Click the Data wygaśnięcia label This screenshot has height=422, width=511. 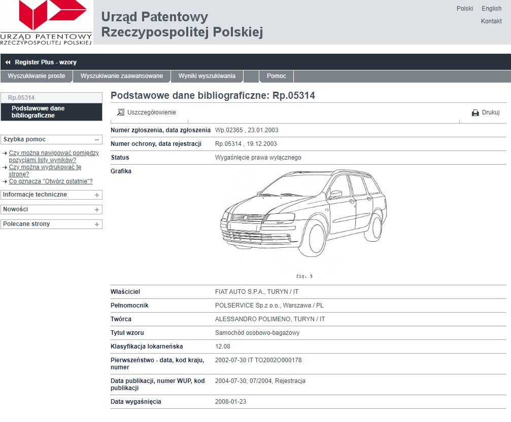(x=136, y=402)
